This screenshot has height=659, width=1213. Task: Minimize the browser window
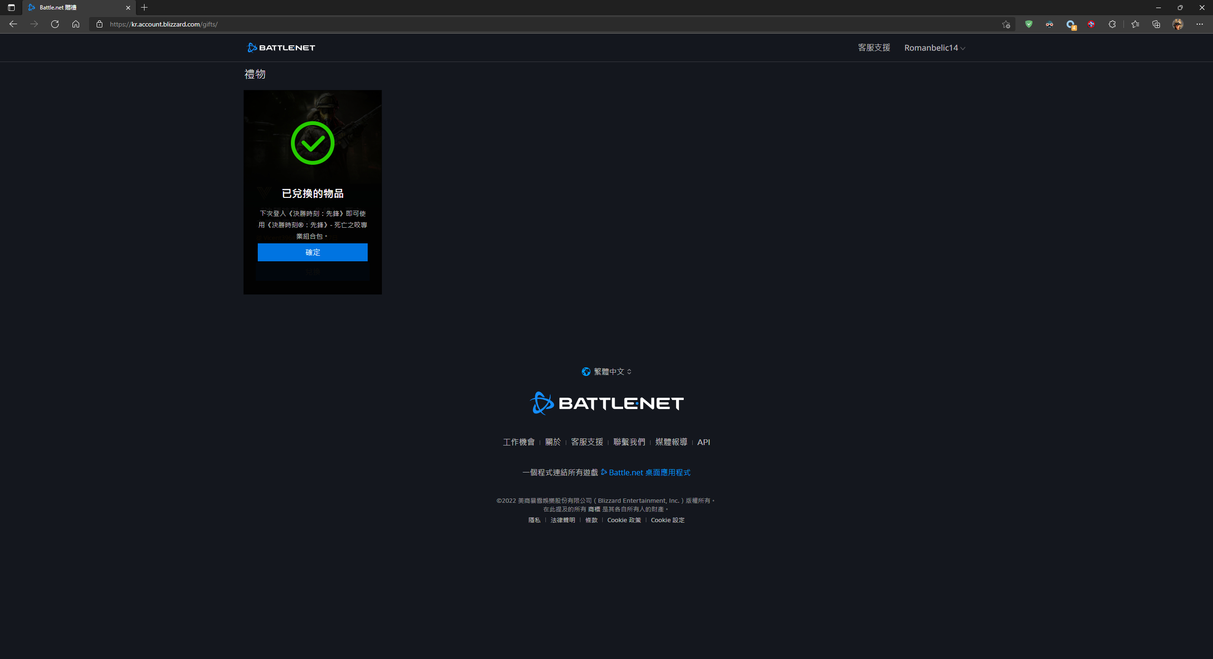[x=1159, y=8]
